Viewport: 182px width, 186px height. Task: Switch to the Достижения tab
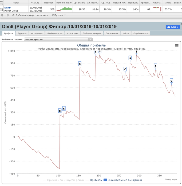coord(112,33)
